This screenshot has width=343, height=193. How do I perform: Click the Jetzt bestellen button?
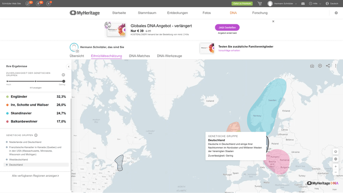(227, 28)
